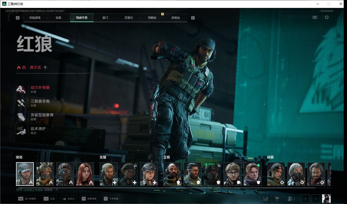
Task: Click the [世界] chat message line
Action: click(x=37, y=190)
